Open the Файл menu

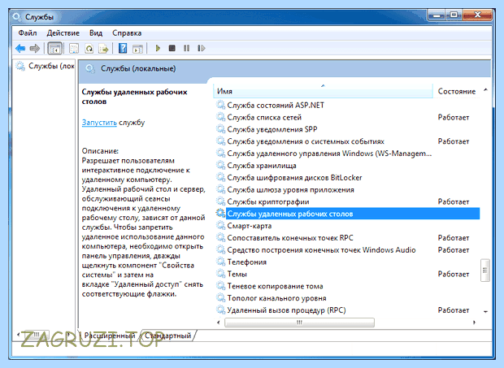pyautogui.click(x=28, y=33)
